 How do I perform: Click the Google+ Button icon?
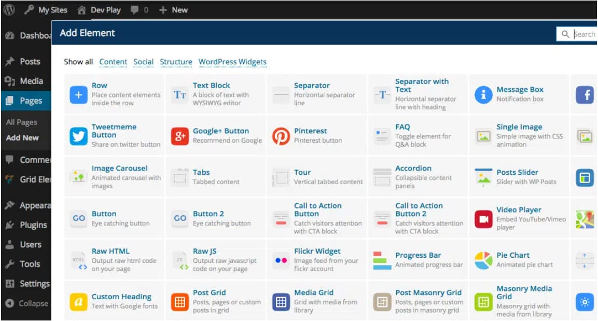(x=179, y=136)
